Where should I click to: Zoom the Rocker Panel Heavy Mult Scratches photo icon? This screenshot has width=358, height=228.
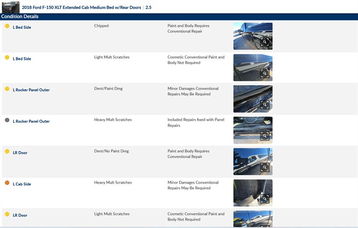pos(265,136)
